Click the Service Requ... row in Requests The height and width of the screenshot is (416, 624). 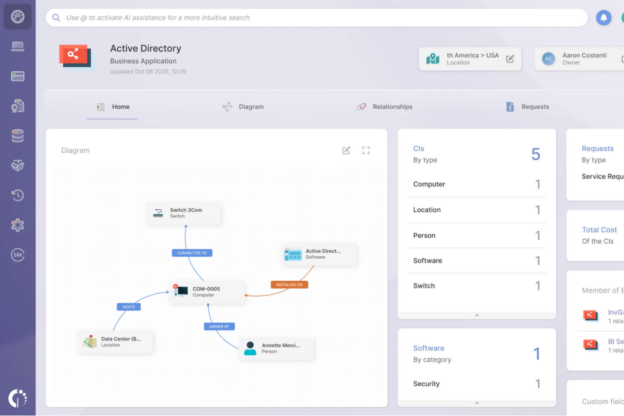602,177
